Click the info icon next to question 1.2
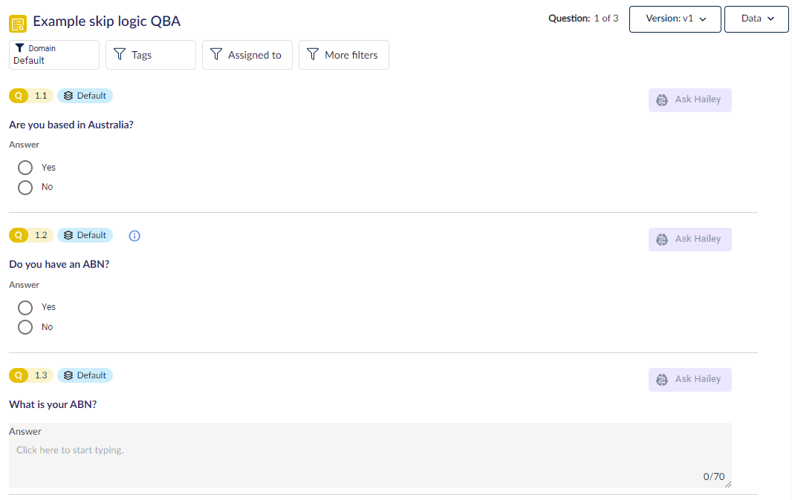The width and height of the screenshot is (792, 500). pos(134,236)
